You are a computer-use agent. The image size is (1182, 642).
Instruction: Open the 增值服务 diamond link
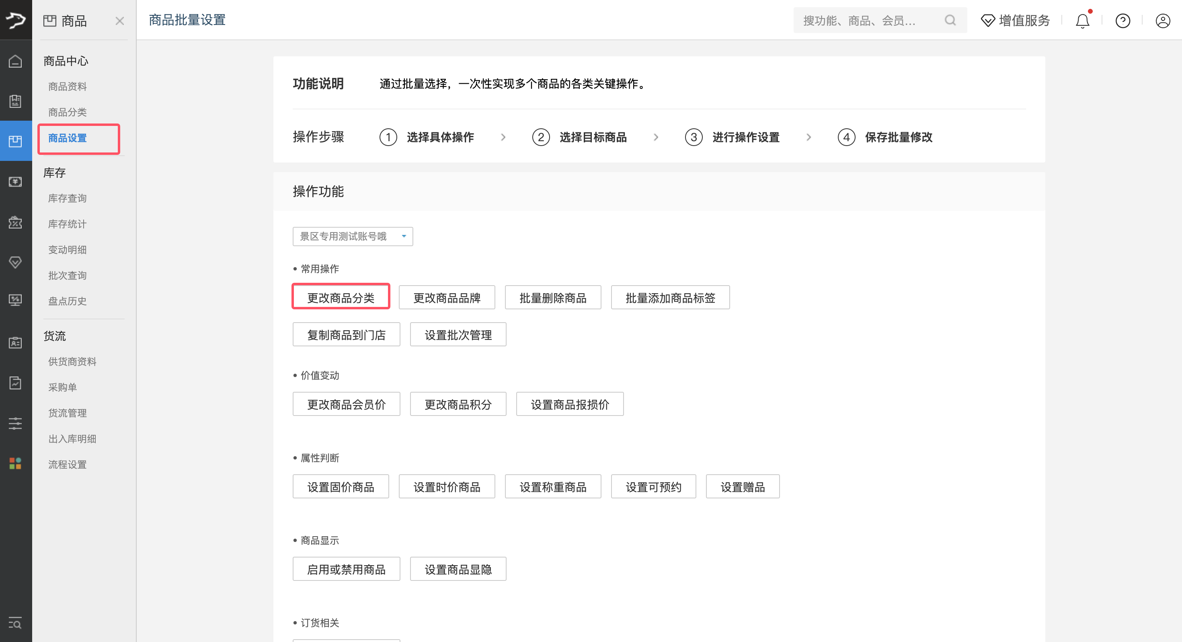point(1016,21)
